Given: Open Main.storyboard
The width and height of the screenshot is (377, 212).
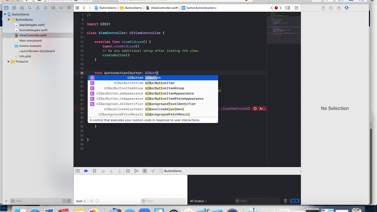Looking at the screenshot, I should click(30, 41).
